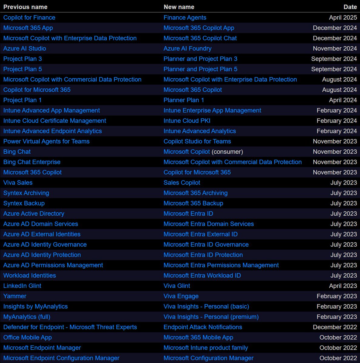Open Intune Advanced App Management link
The image size is (360, 363).
tap(52, 110)
